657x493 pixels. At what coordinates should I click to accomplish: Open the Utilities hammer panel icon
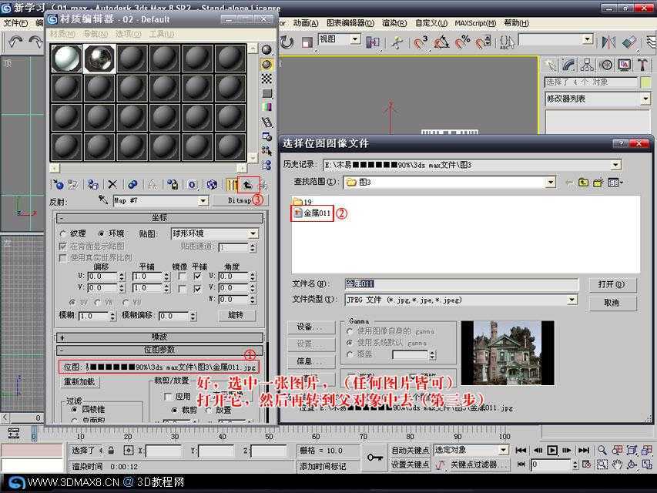[x=642, y=65]
